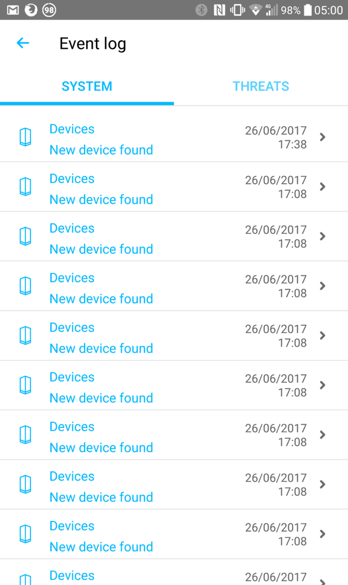The height and width of the screenshot is (585, 348).
Task: Tap the Bluetooth icon in status bar
Action: (201, 10)
